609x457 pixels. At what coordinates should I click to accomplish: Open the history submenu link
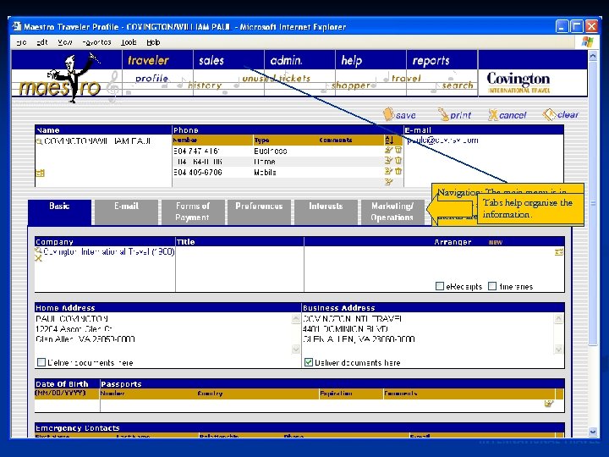pyautogui.click(x=205, y=85)
